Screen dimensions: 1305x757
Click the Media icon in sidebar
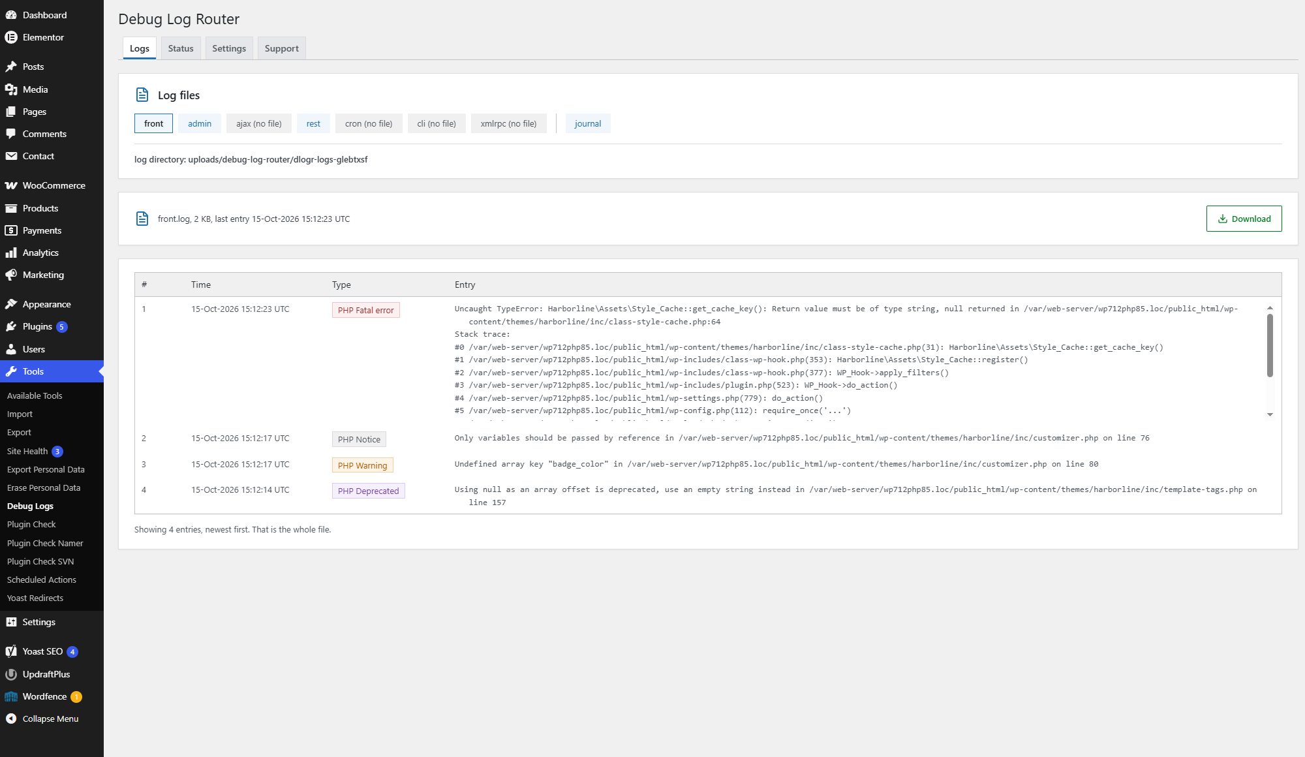[x=11, y=89]
